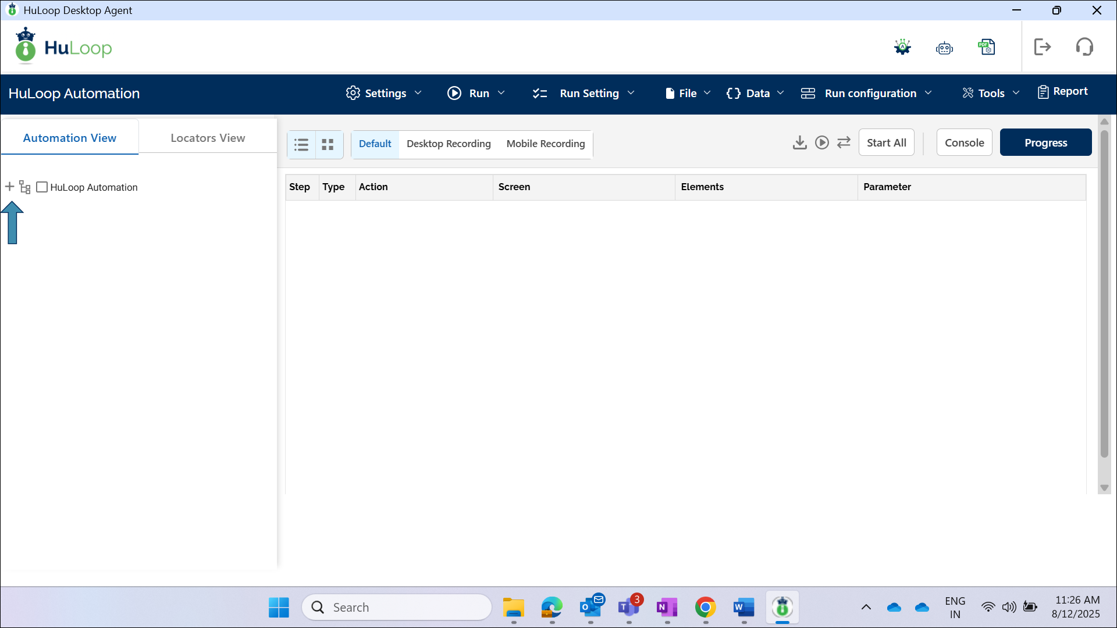Viewport: 1117px width, 628px height.
Task: Click the swap arrows icon
Action: tap(844, 142)
